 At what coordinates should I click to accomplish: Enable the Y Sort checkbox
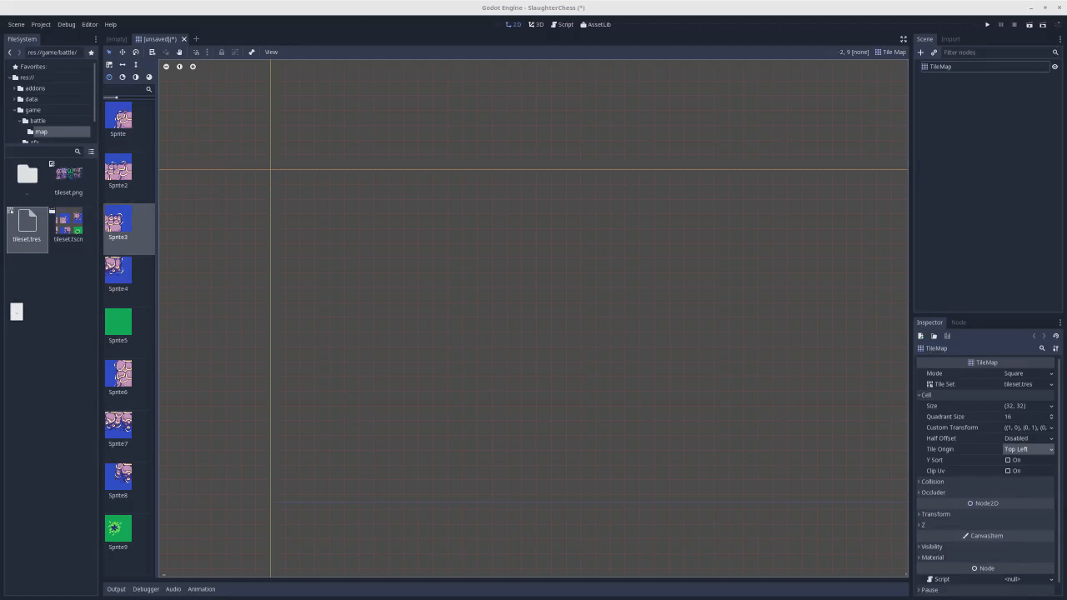point(1008,460)
